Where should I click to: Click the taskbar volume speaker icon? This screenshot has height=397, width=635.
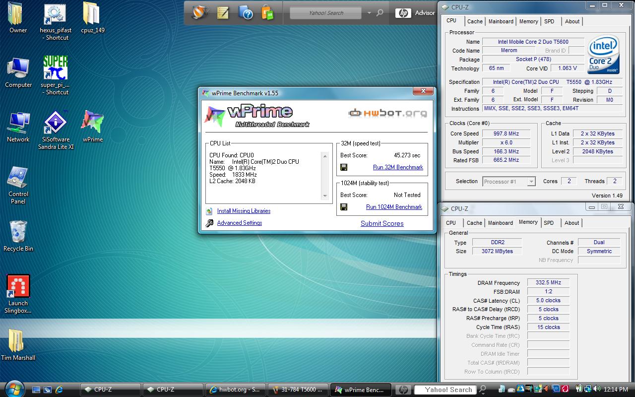pos(596,390)
